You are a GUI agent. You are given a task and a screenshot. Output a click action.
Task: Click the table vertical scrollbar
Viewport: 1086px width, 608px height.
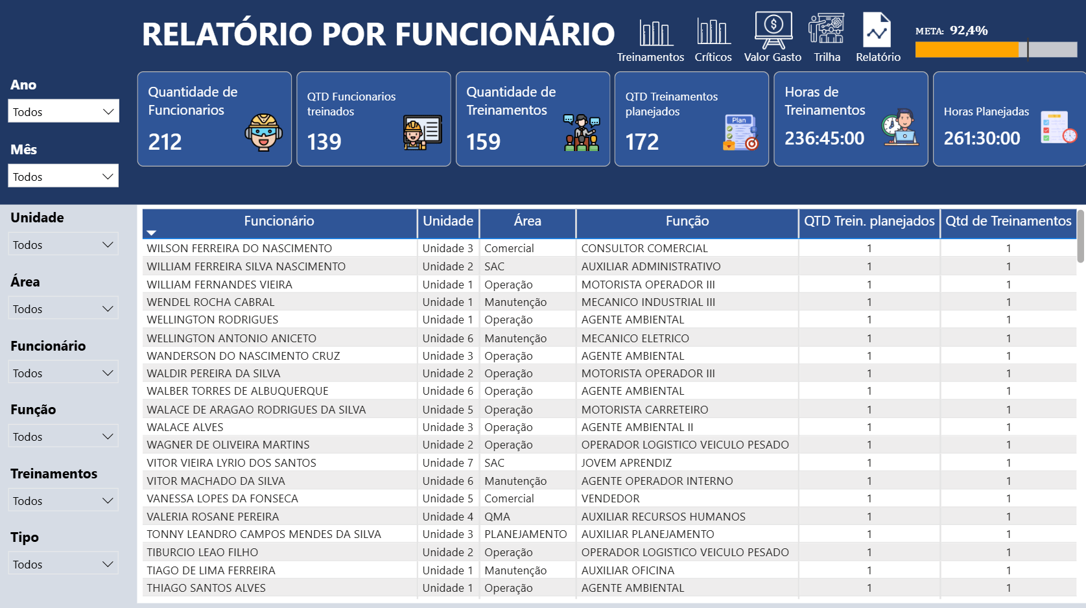[x=1080, y=236]
